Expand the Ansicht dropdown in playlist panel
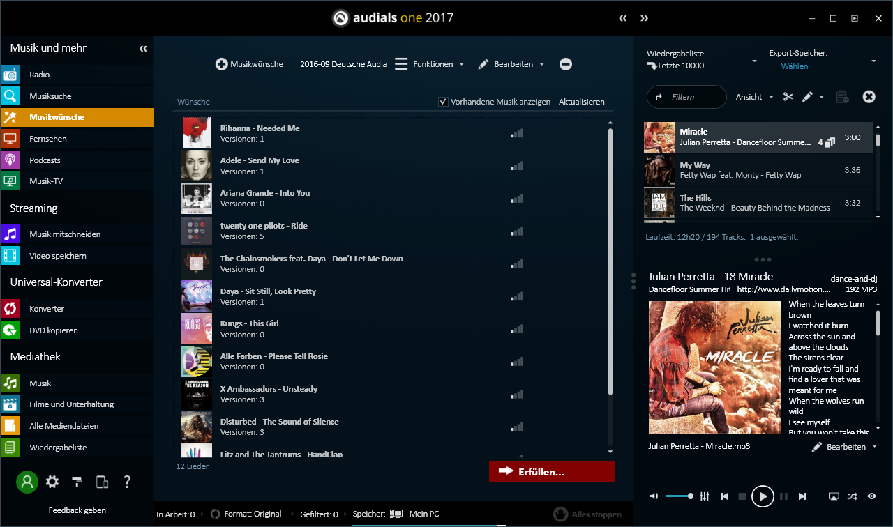Screen dimensions: 893x527 tap(754, 97)
